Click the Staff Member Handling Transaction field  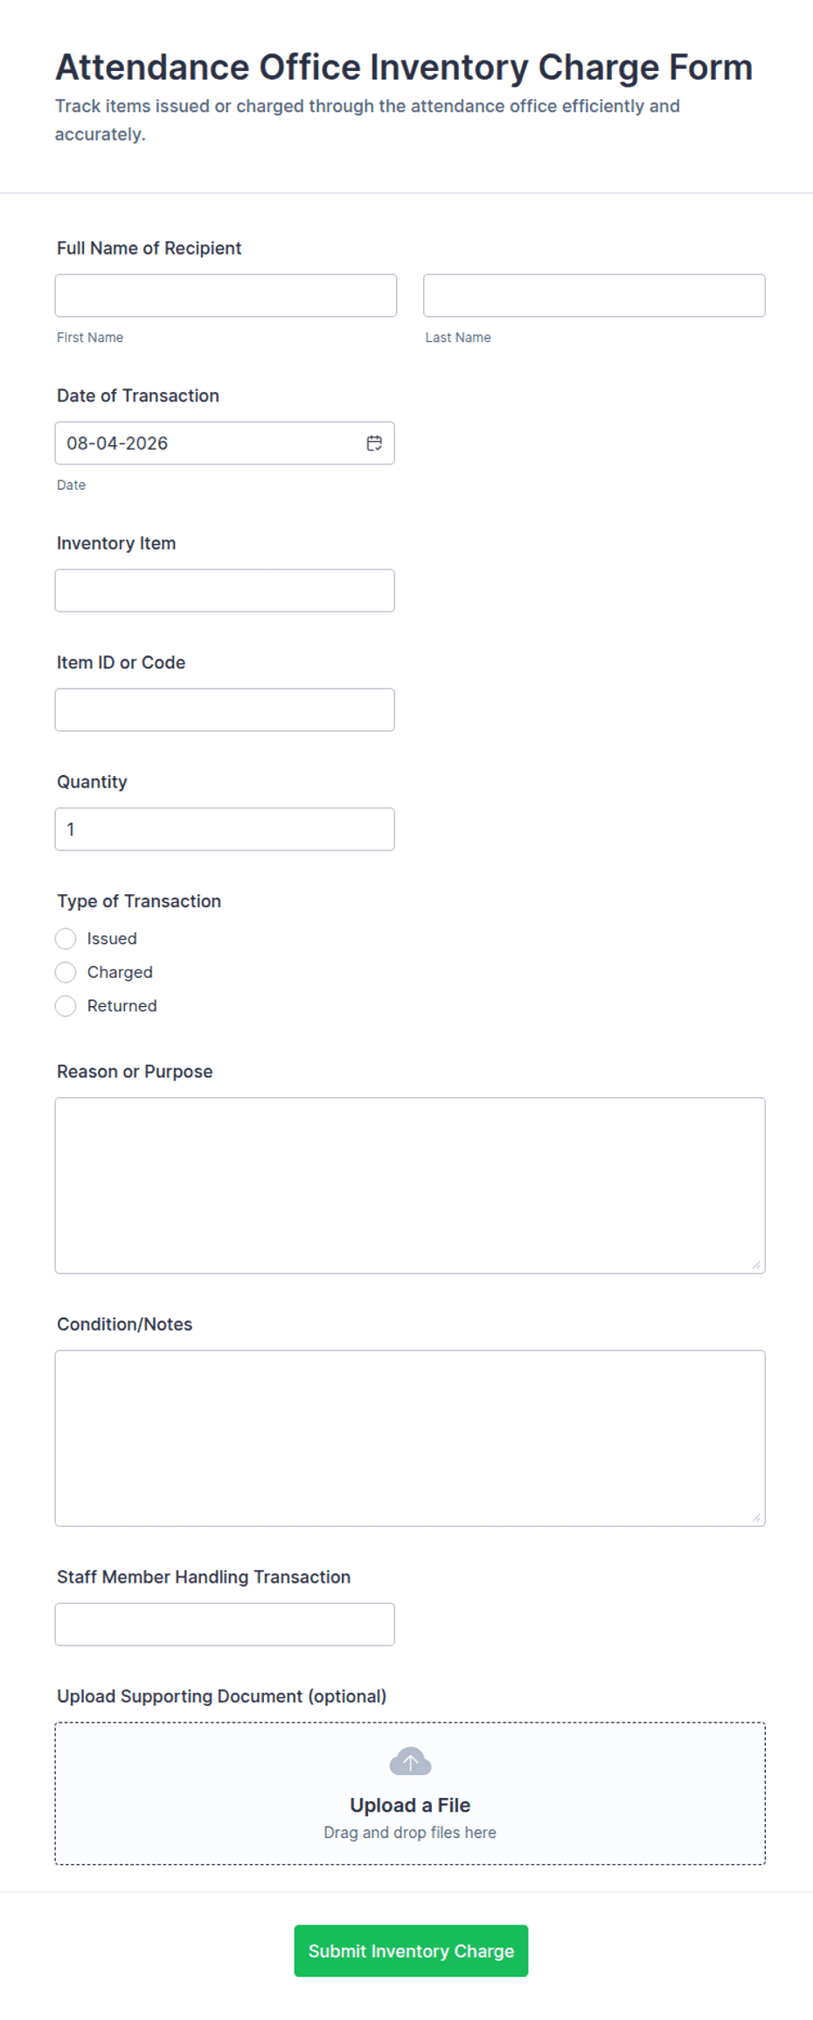(x=225, y=1625)
